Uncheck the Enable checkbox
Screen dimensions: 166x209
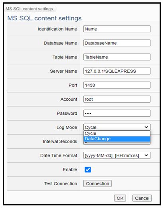tap(88, 169)
